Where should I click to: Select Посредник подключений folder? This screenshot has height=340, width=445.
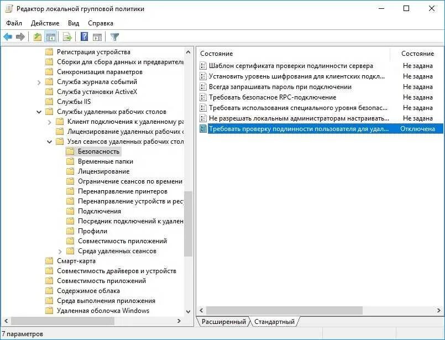(x=130, y=221)
